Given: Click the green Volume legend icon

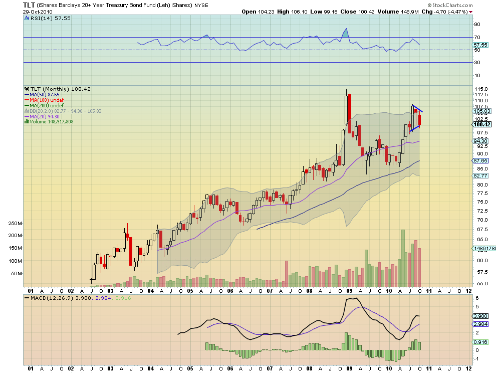Looking at the screenshot, I should (x=27, y=122).
